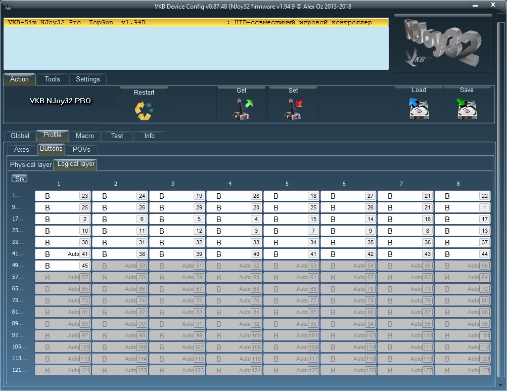The image size is (507, 391).
Task: Click the cell numbered 27 in row 1
Action: (x=349, y=196)
